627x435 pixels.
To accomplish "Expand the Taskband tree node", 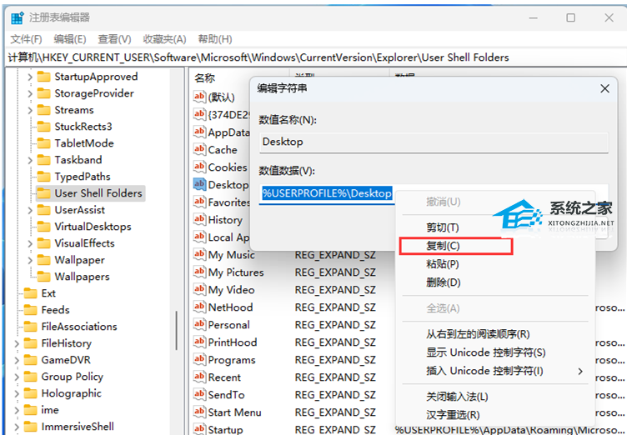I will tap(30, 160).
